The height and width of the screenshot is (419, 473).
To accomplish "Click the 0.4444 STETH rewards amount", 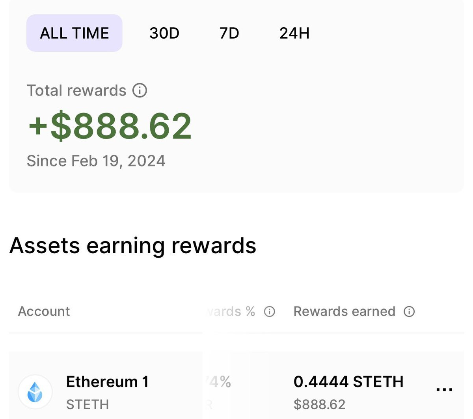I will (348, 382).
